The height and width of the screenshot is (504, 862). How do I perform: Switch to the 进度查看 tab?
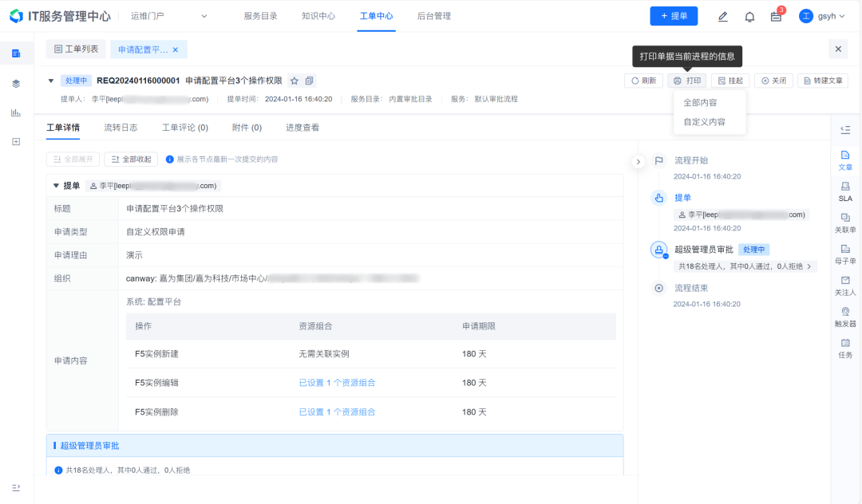click(302, 128)
